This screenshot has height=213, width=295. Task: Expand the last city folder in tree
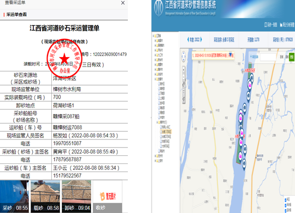coord(155,161)
